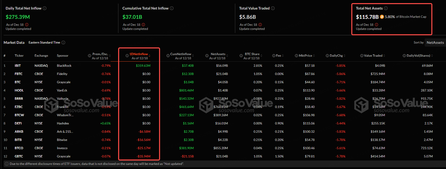Click info icon before Fee column header
This screenshot has width=446, height=169.
pyautogui.click(x=274, y=56)
